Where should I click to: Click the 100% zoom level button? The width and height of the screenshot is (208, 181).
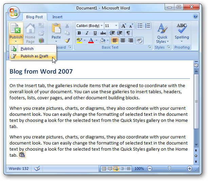pos(139,169)
